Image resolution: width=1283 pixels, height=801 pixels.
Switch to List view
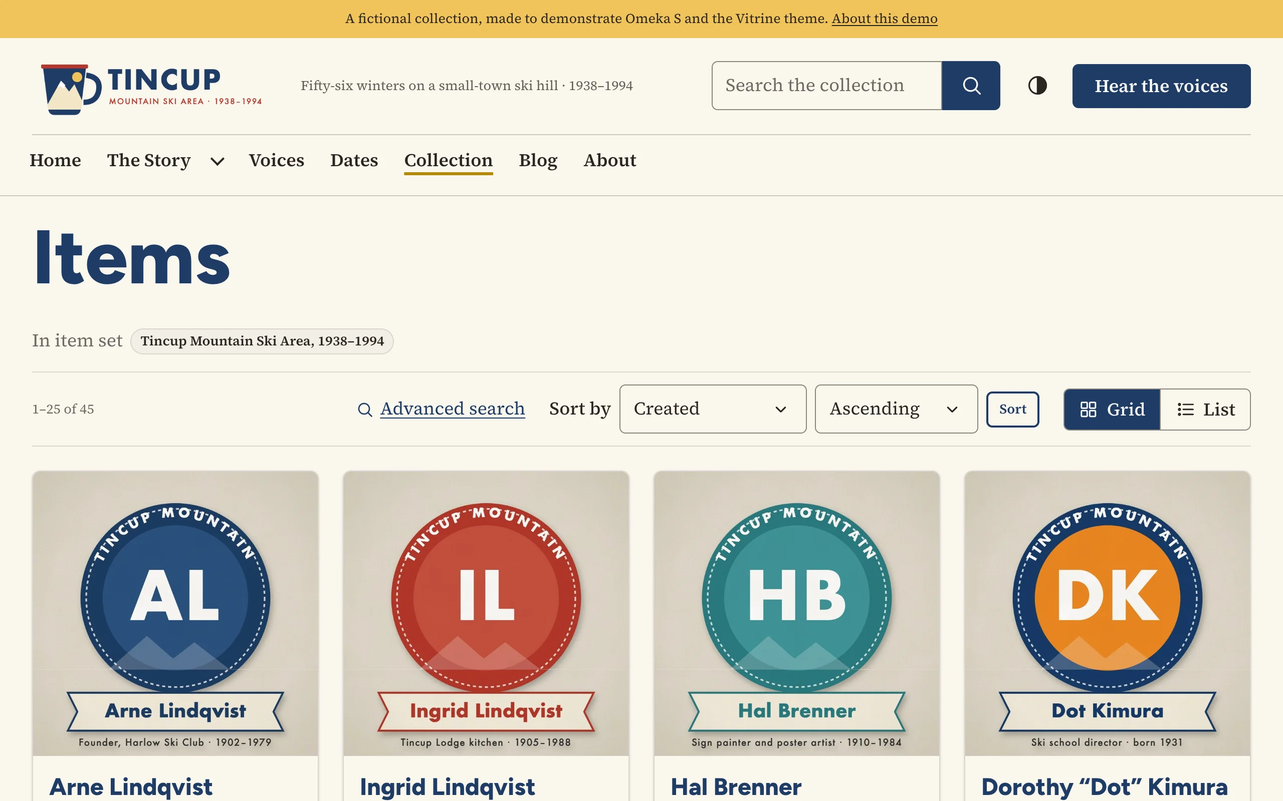(x=1206, y=410)
